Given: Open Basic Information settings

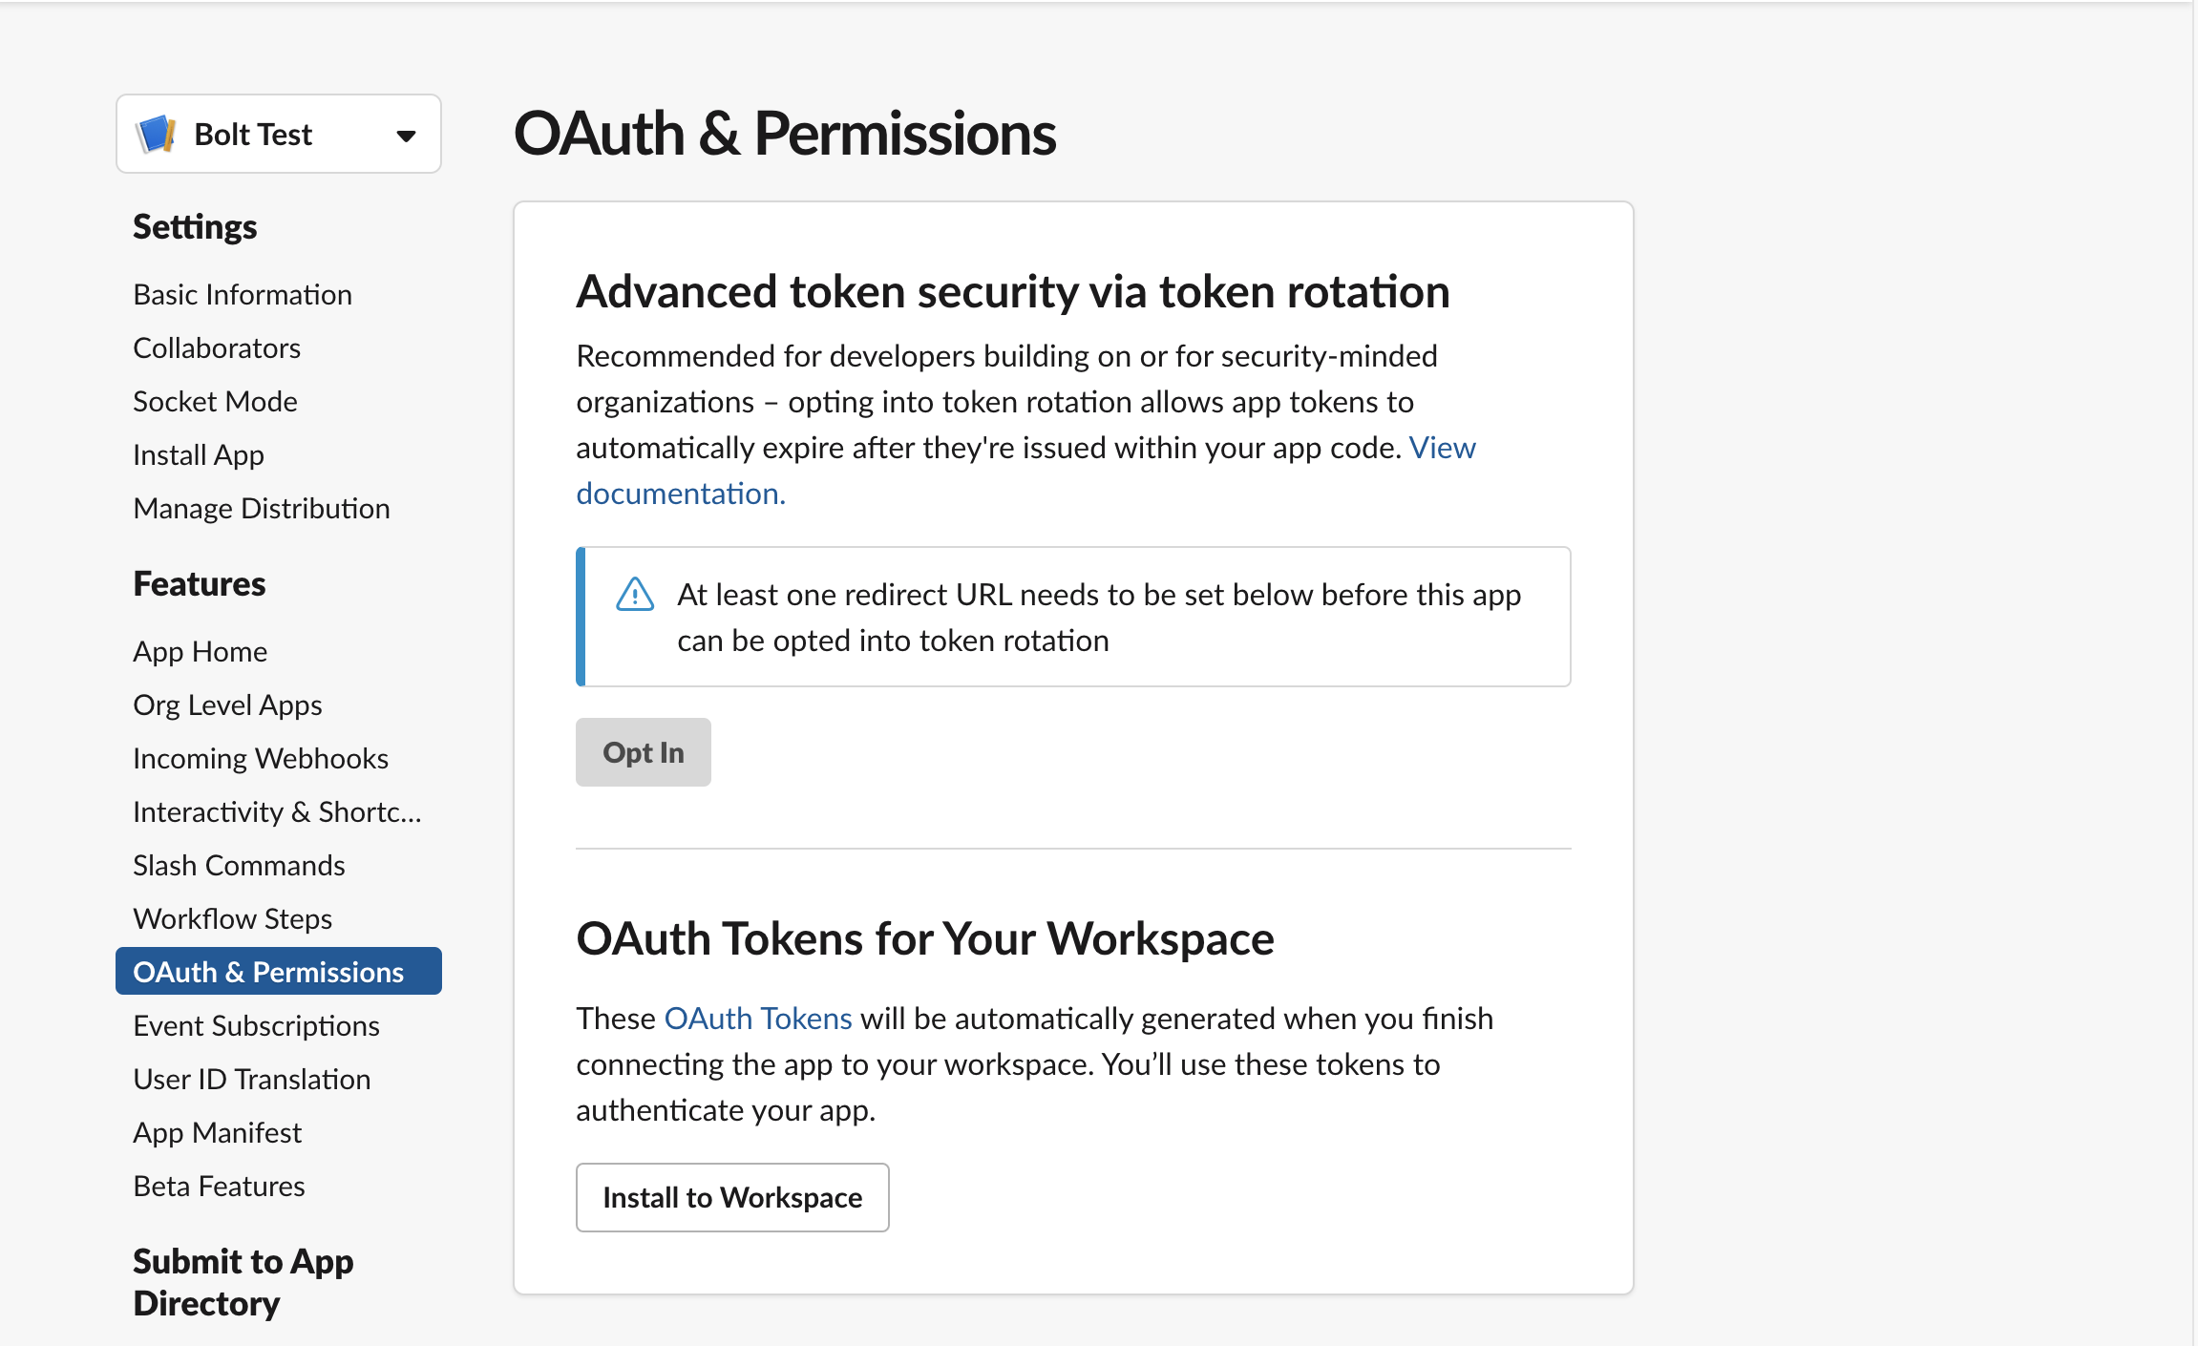Looking at the screenshot, I should point(243,294).
